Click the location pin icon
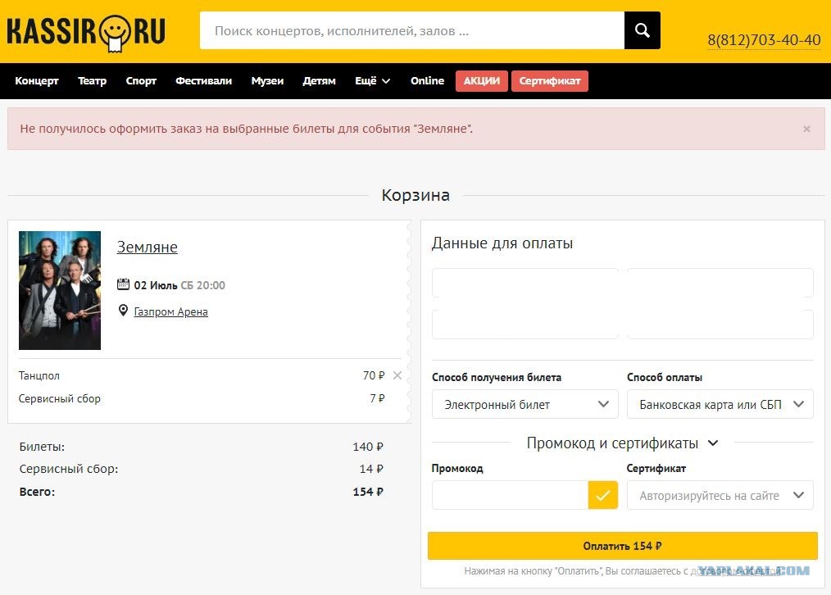Screen dimensions: 831x595 [123, 311]
